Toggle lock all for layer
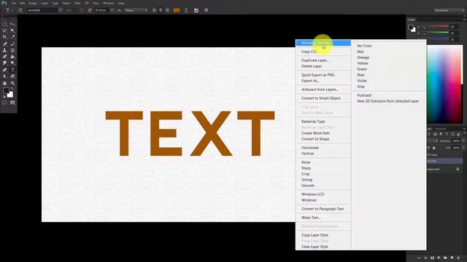The image size is (467, 262). pos(434,148)
